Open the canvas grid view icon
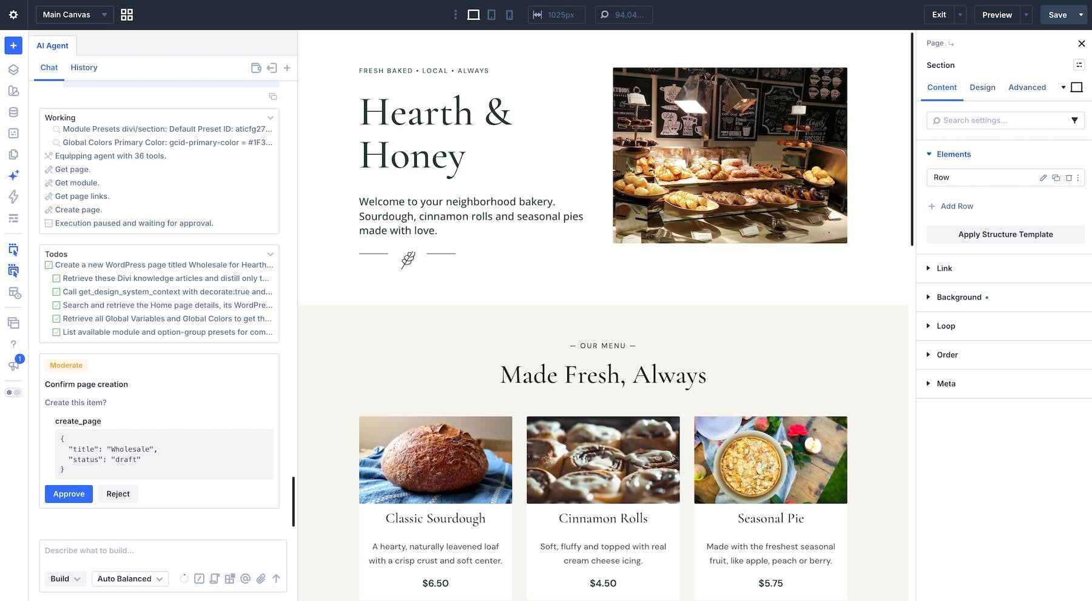1092x601 pixels. pos(127,15)
